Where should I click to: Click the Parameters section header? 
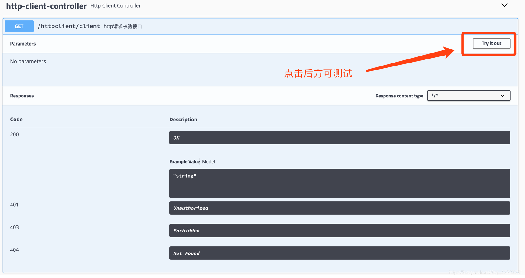(x=23, y=43)
